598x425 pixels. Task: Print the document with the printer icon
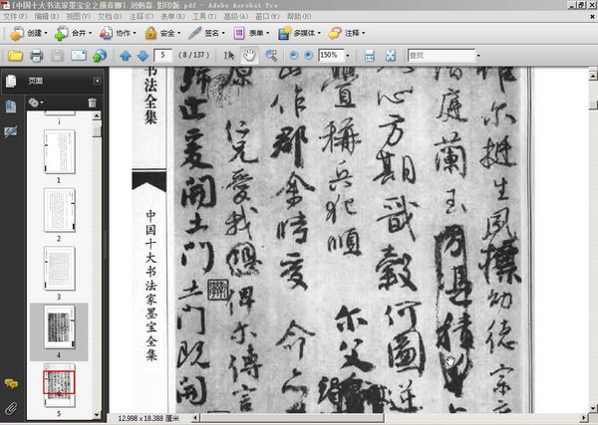(36, 55)
